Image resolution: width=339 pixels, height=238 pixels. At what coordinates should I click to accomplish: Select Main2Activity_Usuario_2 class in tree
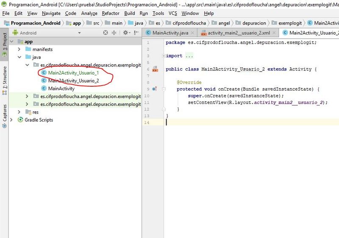[73, 80]
